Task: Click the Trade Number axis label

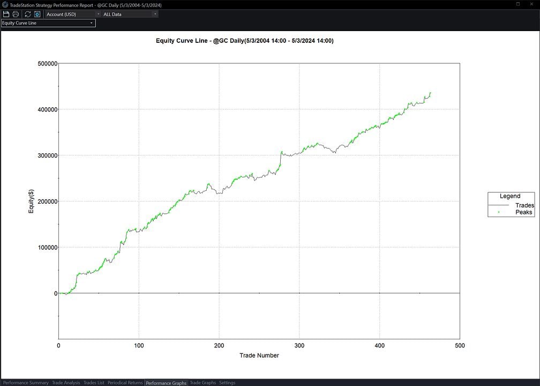Action: [x=259, y=355]
